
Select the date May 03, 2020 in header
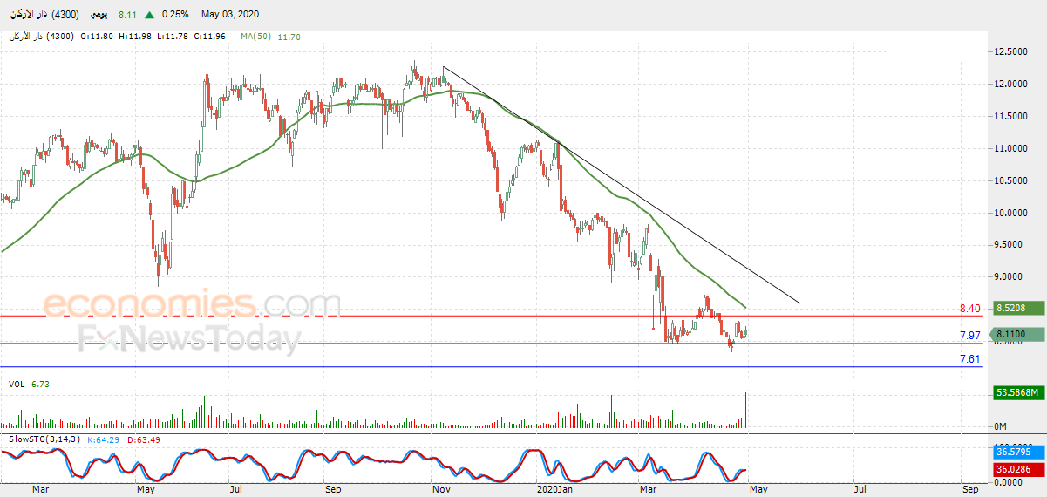(x=229, y=15)
